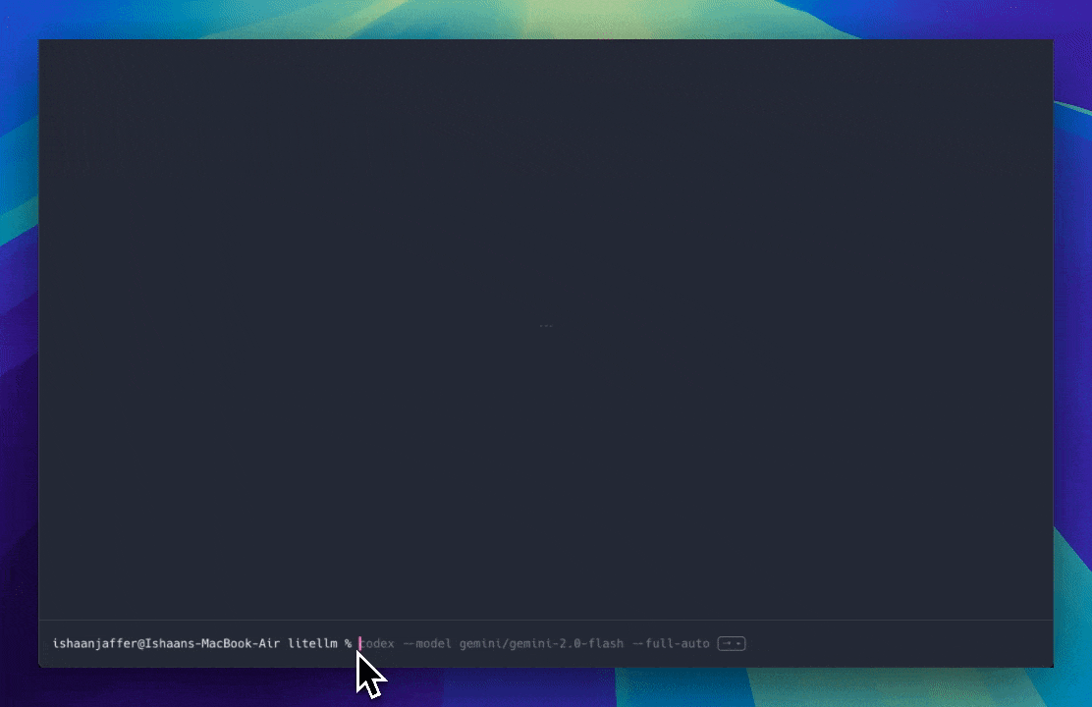This screenshot has height=707, width=1092.
Task: Click the "litellm" directory name in prompt
Action: 312,644
